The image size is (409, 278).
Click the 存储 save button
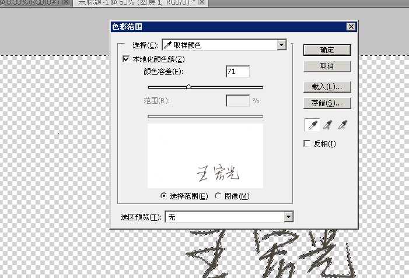pos(327,103)
